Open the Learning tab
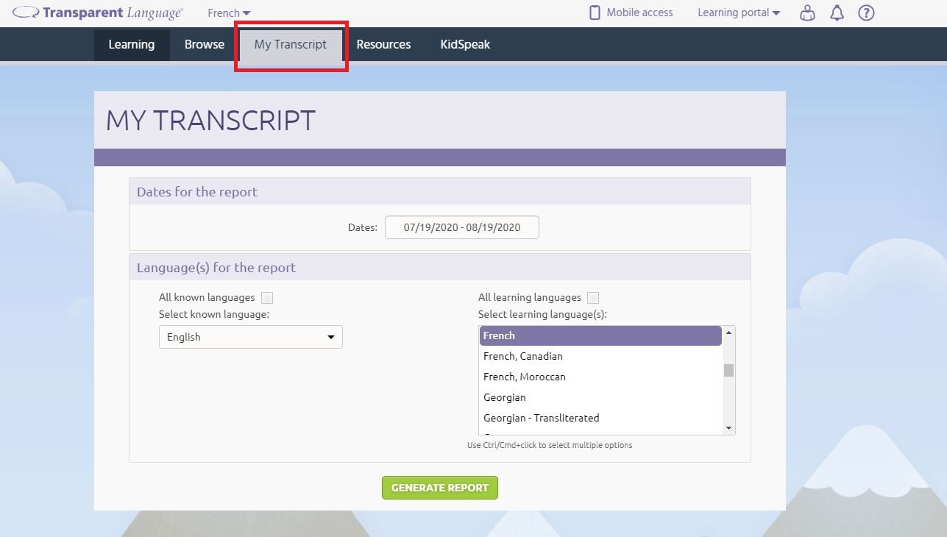 [131, 44]
